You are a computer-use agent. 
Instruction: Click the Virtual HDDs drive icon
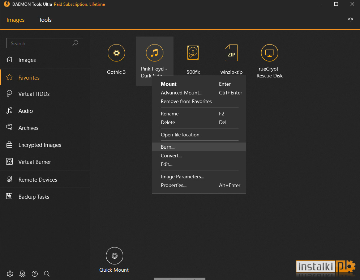[9, 93]
